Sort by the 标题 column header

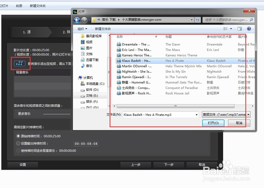(168, 36)
